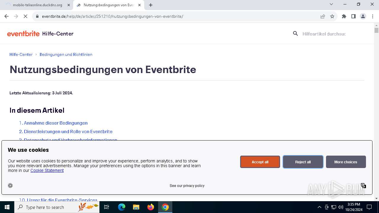Open the Chrome profile avatar
Viewport: 379px width, 213px height.
point(363,16)
